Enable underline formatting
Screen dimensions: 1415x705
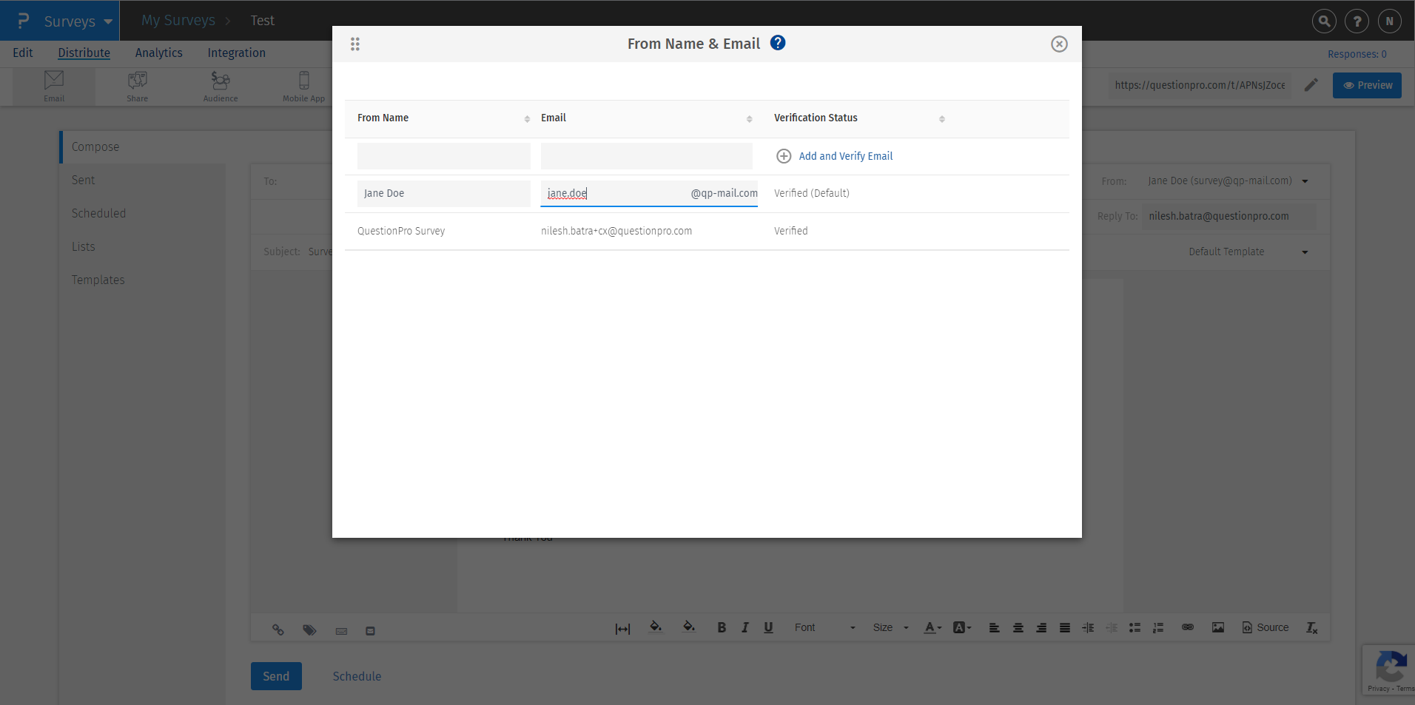(768, 627)
